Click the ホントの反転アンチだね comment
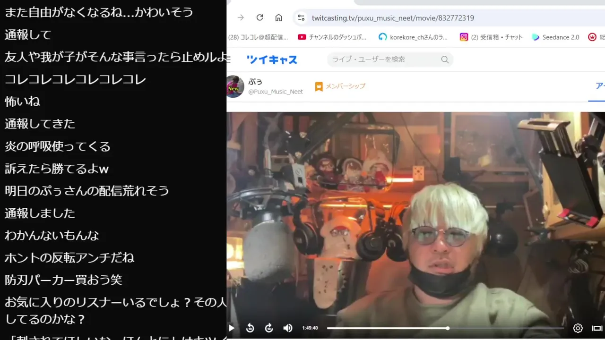The image size is (605, 340). pos(69,257)
